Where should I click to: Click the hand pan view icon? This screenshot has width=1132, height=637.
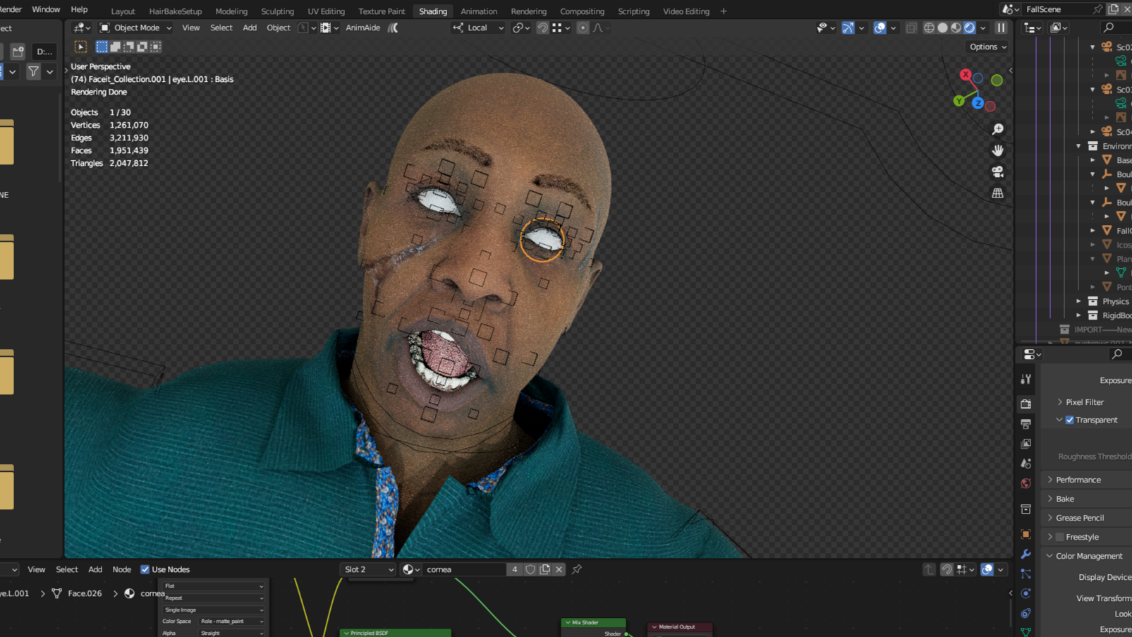pos(997,150)
